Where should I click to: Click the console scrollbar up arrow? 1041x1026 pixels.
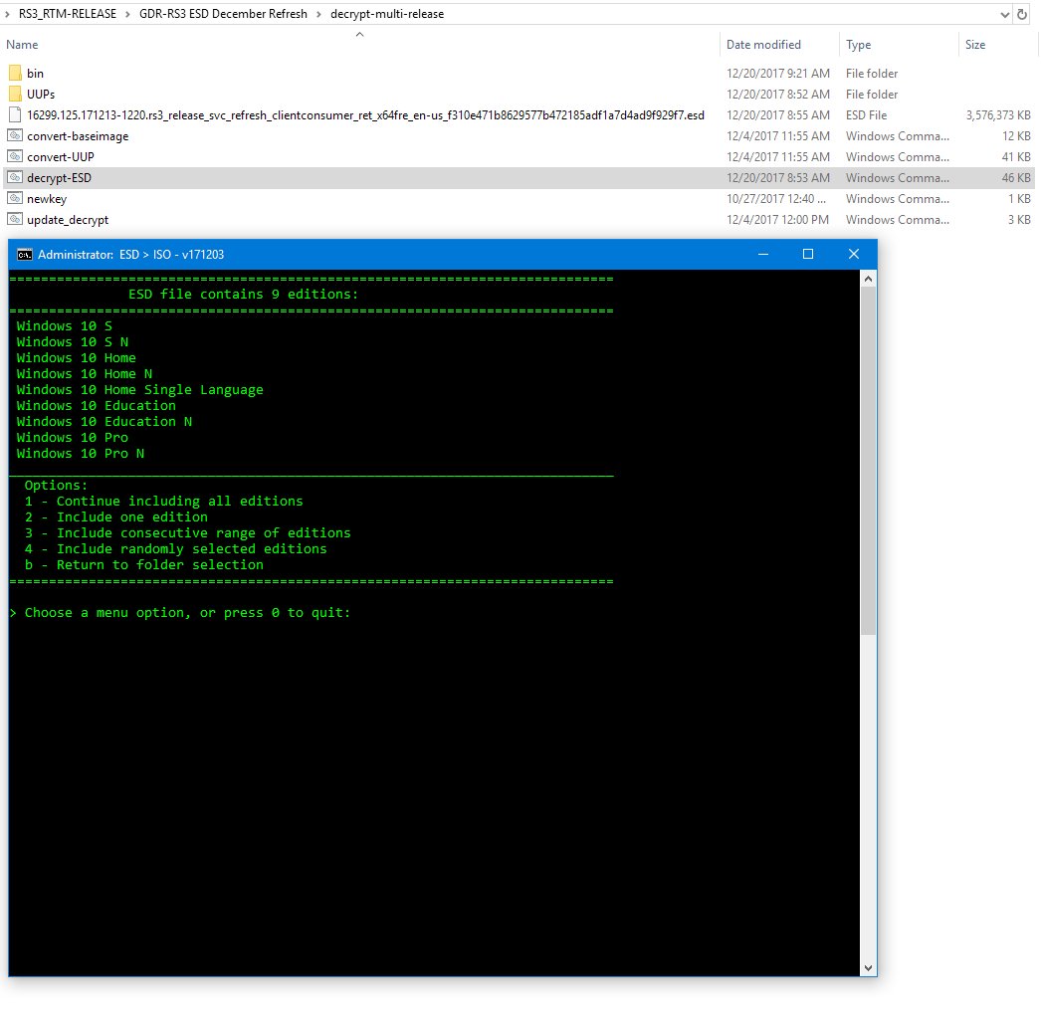click(x=868, y=280)
